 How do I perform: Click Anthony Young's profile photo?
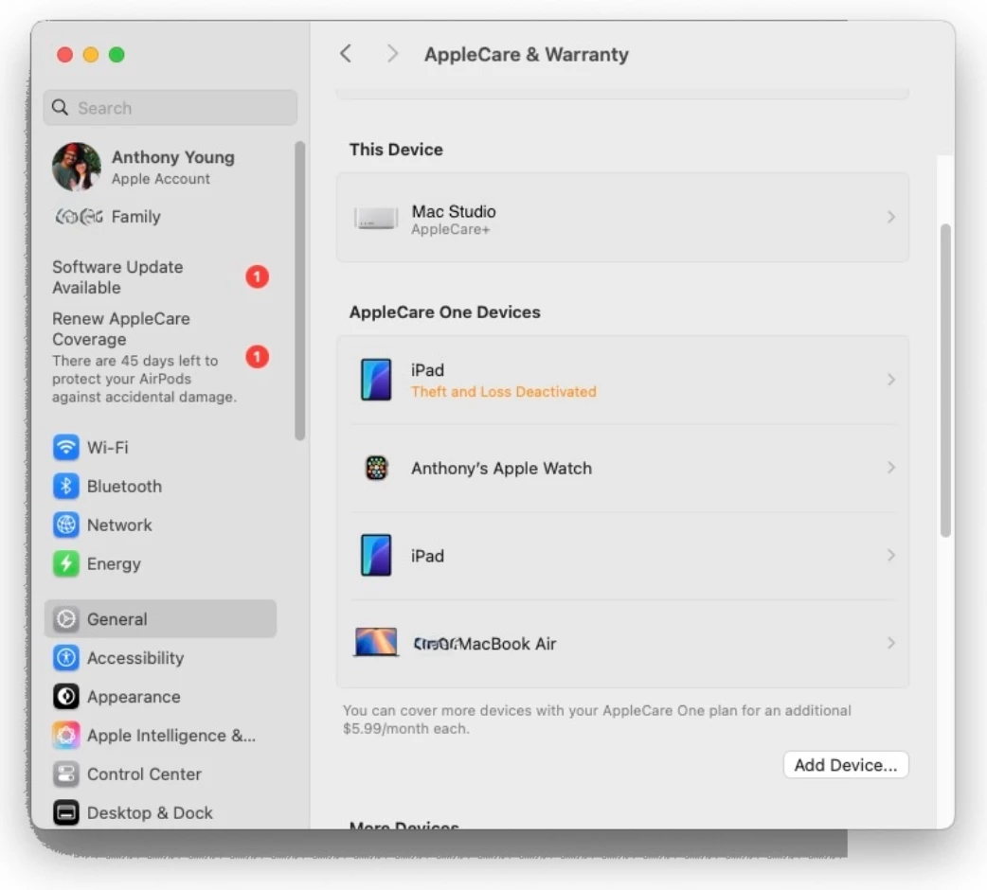point(77,167)
